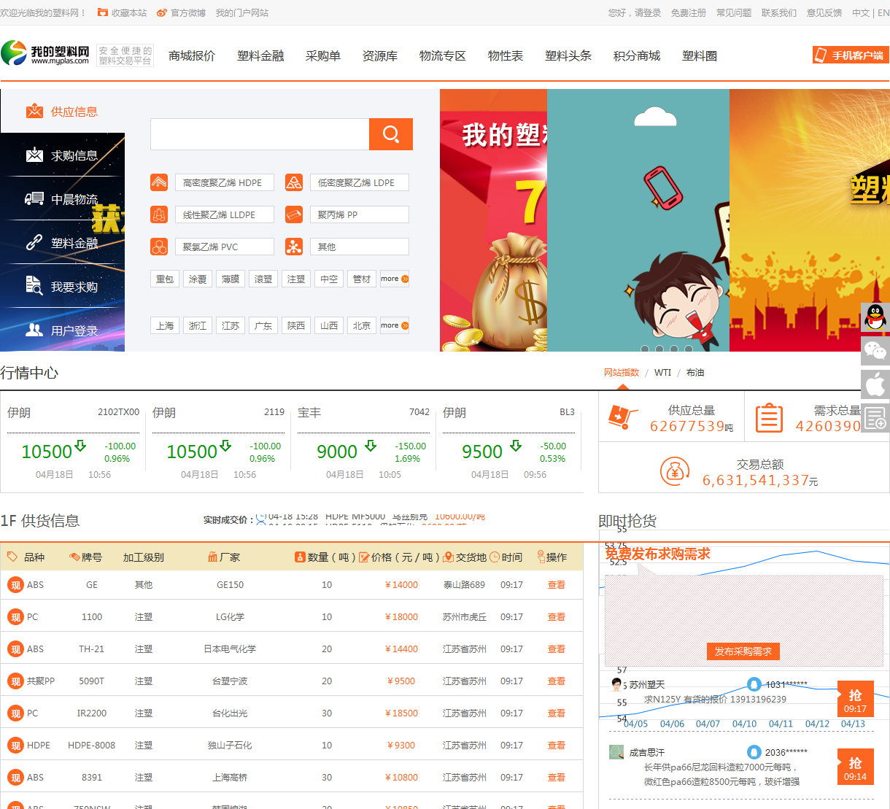The height and width of the screenshot is (809, 890).
Task: Click the 其他 category icon
Action: (294, 247)
